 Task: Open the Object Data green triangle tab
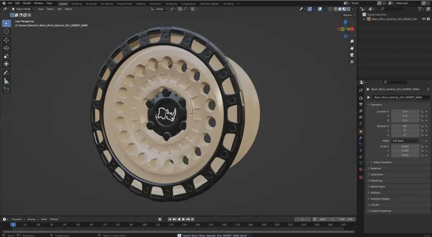[361, 163]
